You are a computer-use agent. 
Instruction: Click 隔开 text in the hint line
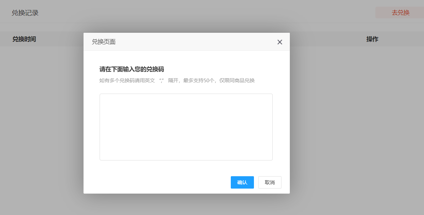point(173,81)
